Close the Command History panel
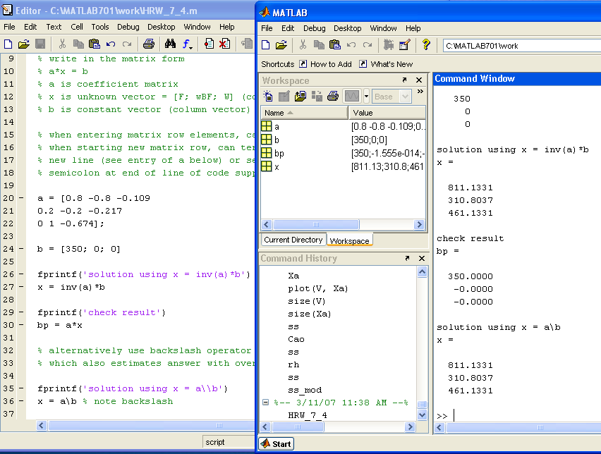The height and width of the screenshot is (454, 601). click(422, 258)
